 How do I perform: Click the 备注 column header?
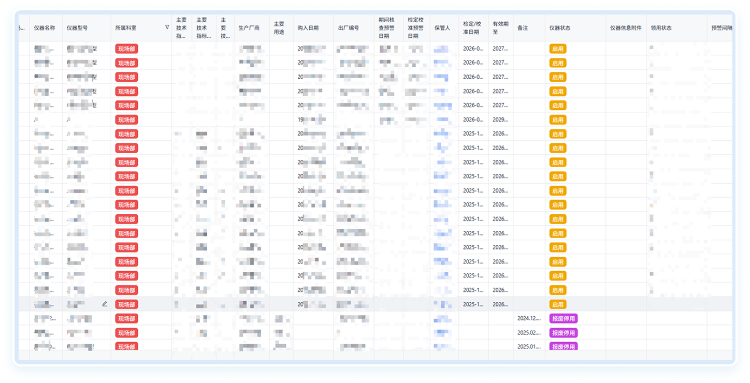click(523, 28)
